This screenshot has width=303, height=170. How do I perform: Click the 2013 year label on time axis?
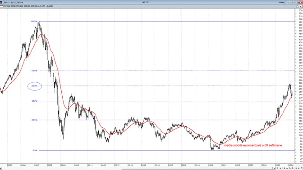tap(117, 165)
